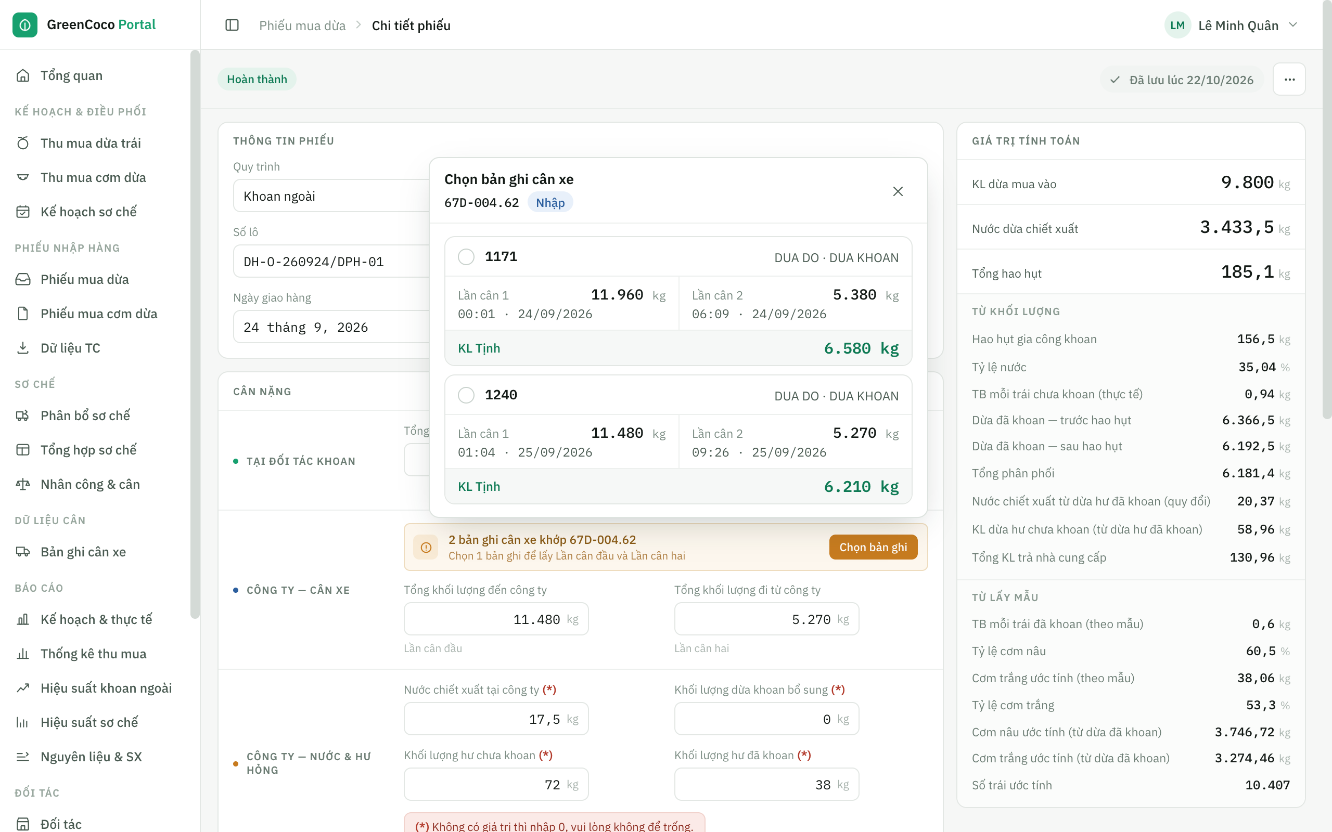Image resolution: width=1332 pixels, height=832 pixels.
Task: Click the Nhập tag in dialog
Action: click(550, 202)
